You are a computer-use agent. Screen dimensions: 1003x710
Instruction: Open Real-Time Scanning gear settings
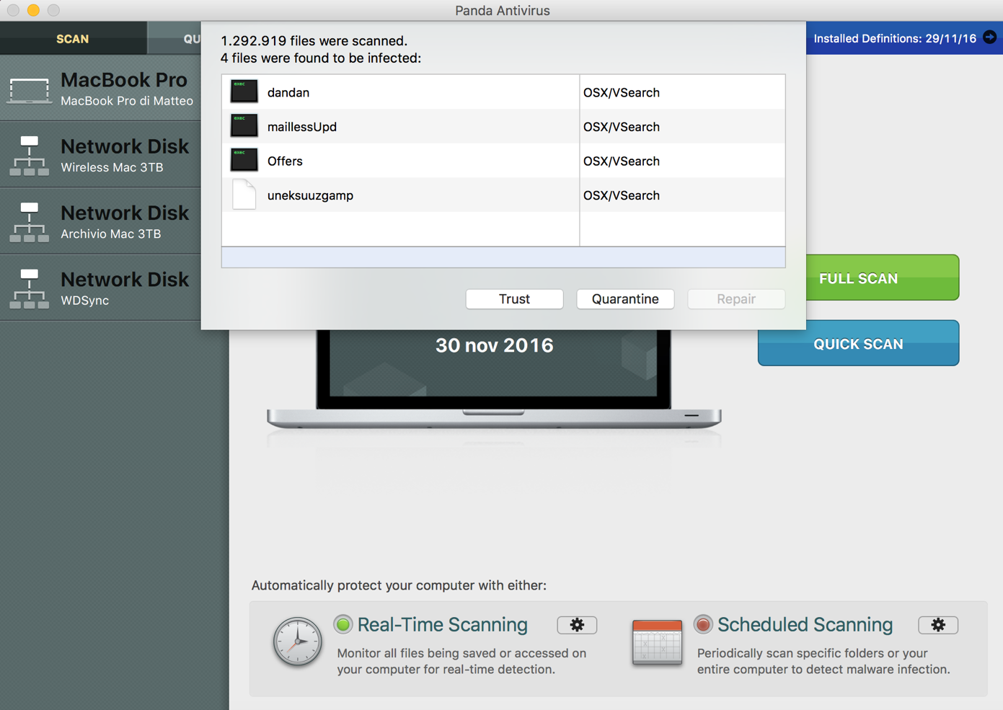(577, 625)
